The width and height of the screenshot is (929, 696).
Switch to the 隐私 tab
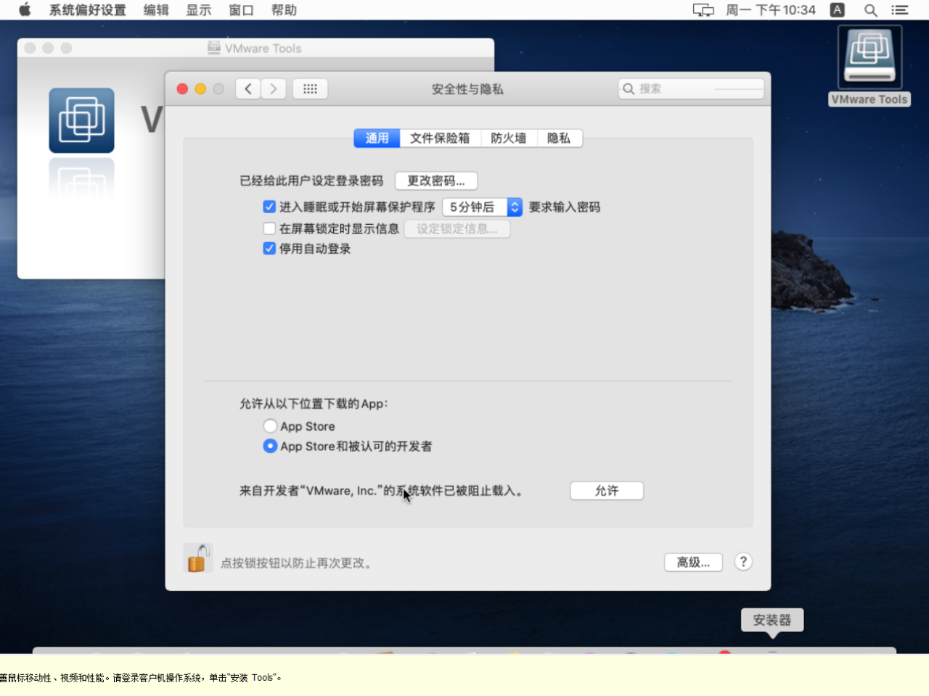coord(560,138)
